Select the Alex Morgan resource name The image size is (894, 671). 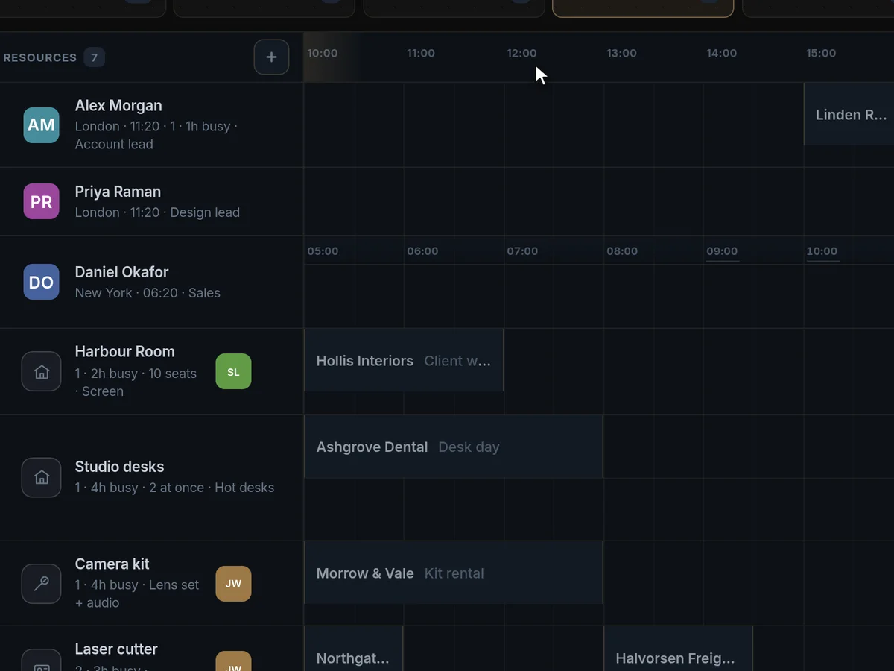coord(118,106)
